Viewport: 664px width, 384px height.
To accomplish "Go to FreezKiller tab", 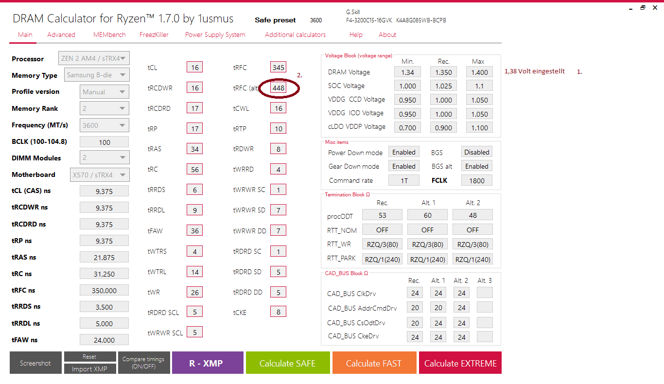I will [154, 35].
